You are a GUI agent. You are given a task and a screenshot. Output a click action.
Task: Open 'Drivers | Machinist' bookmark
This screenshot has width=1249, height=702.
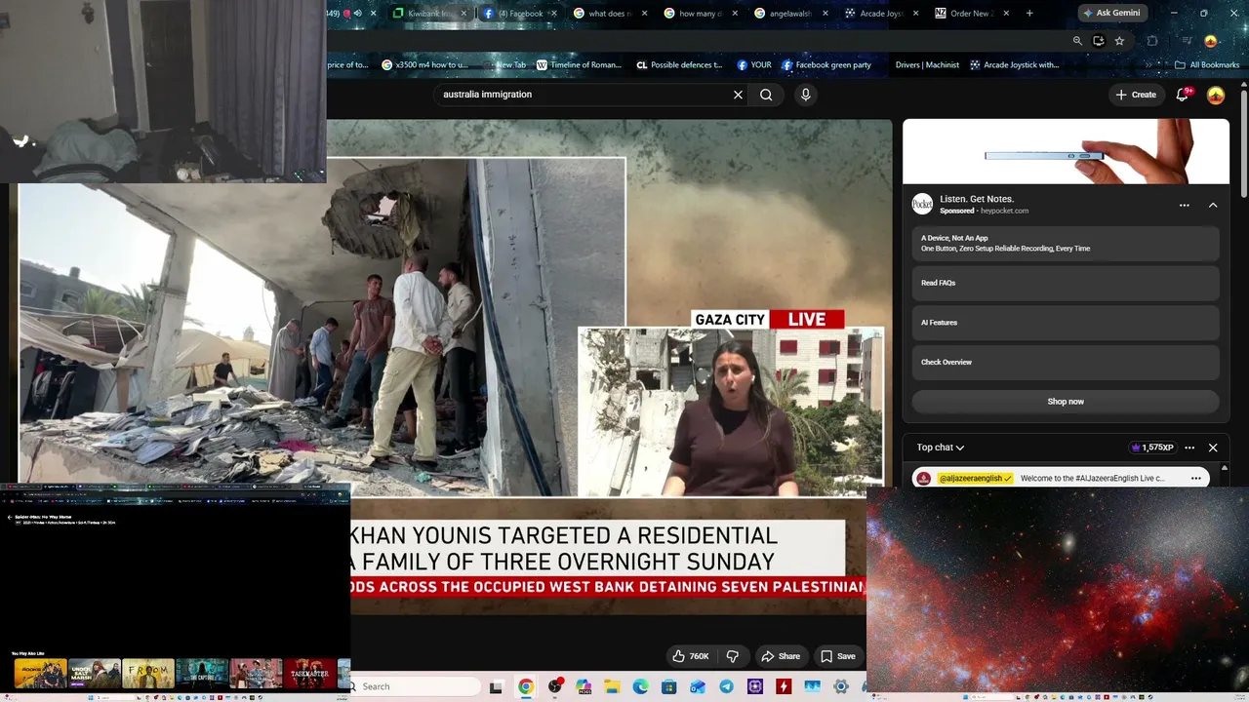pos(927,65)
